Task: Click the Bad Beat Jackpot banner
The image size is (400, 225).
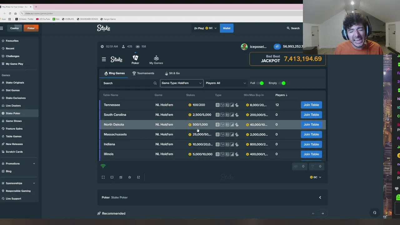Action: [287, 59]
